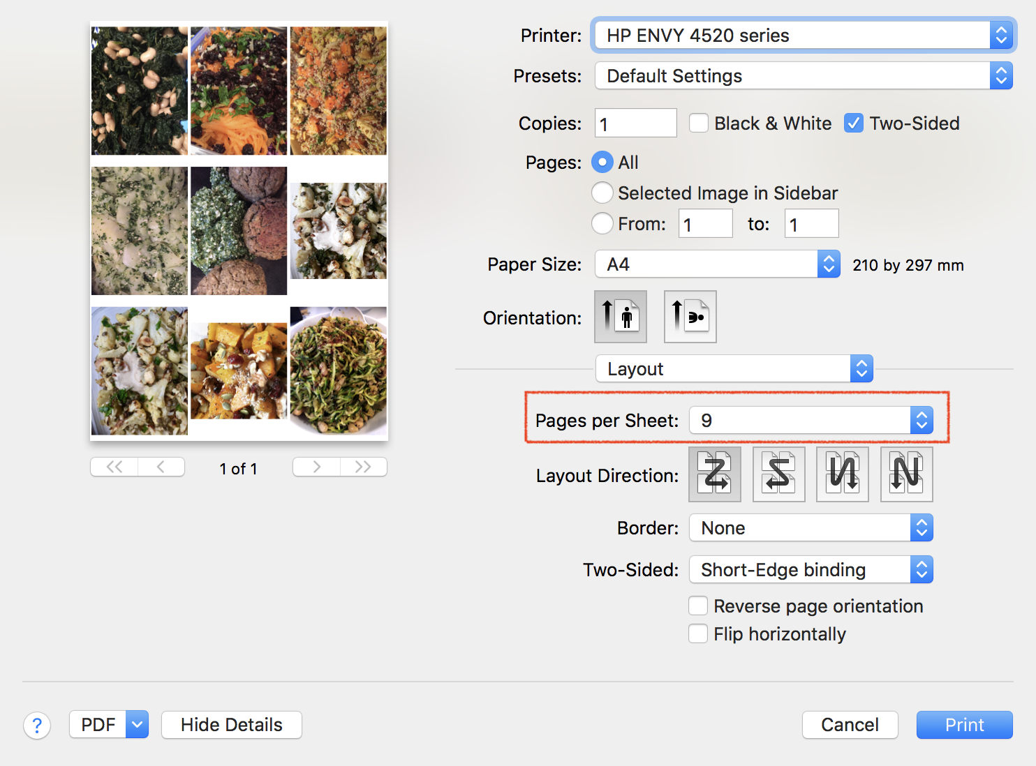Open the Presets dropdown
The image size is (1036, 766).
tap(804, 76)
